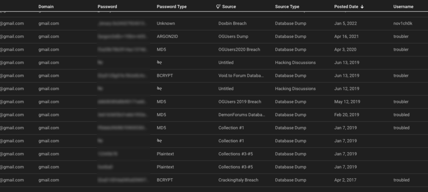Select troubler username in OGUsers 2019 Breach row
Screen dimensions: 428x192
tap(401, 101)
